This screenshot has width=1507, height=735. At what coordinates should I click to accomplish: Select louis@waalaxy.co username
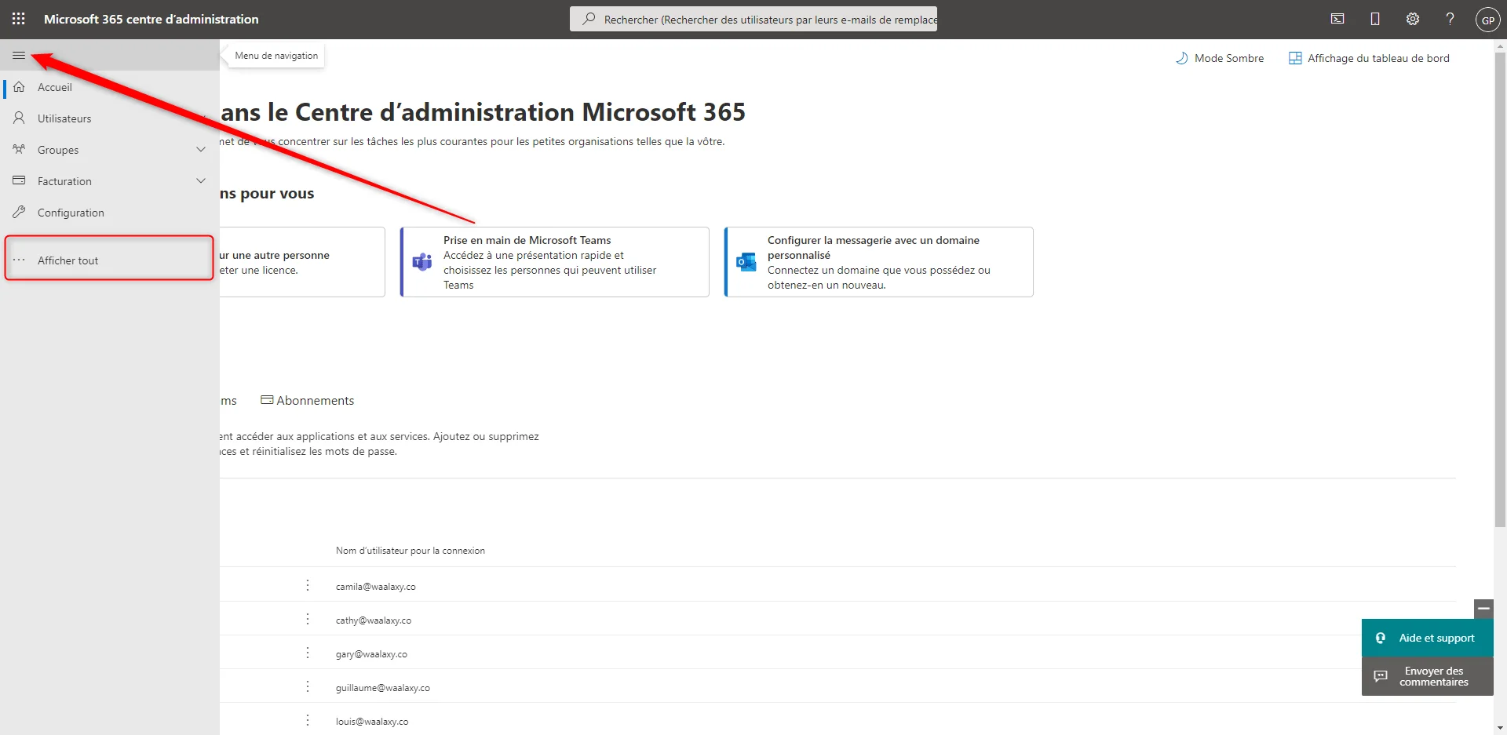[x=372, y=722]
